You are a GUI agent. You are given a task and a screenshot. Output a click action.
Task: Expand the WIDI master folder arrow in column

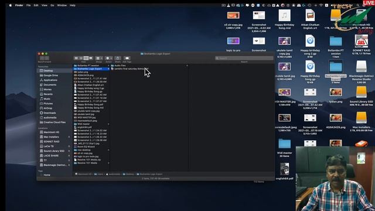[x=108, y=124]
